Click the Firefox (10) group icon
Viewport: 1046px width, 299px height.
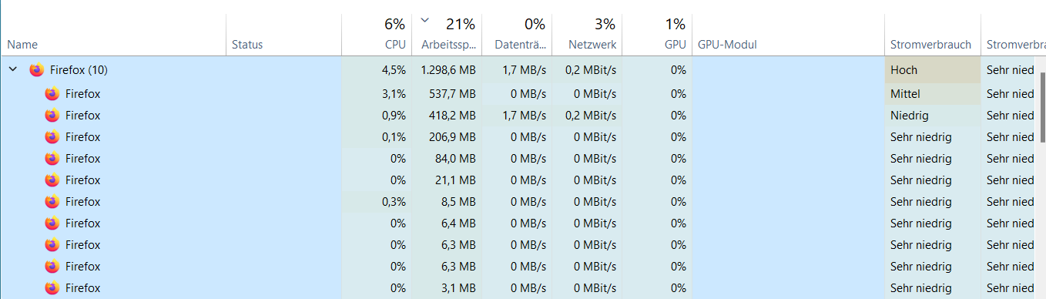point(36,70)
